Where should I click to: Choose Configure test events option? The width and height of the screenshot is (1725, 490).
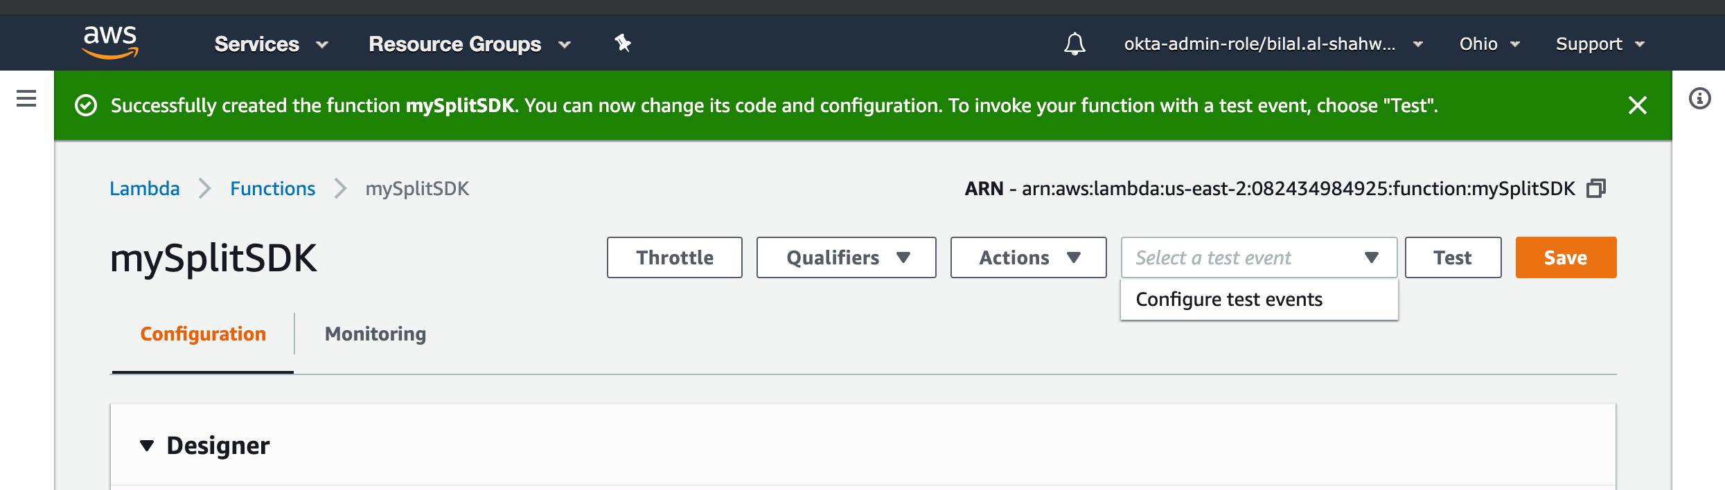click(x=1229, y=299)
